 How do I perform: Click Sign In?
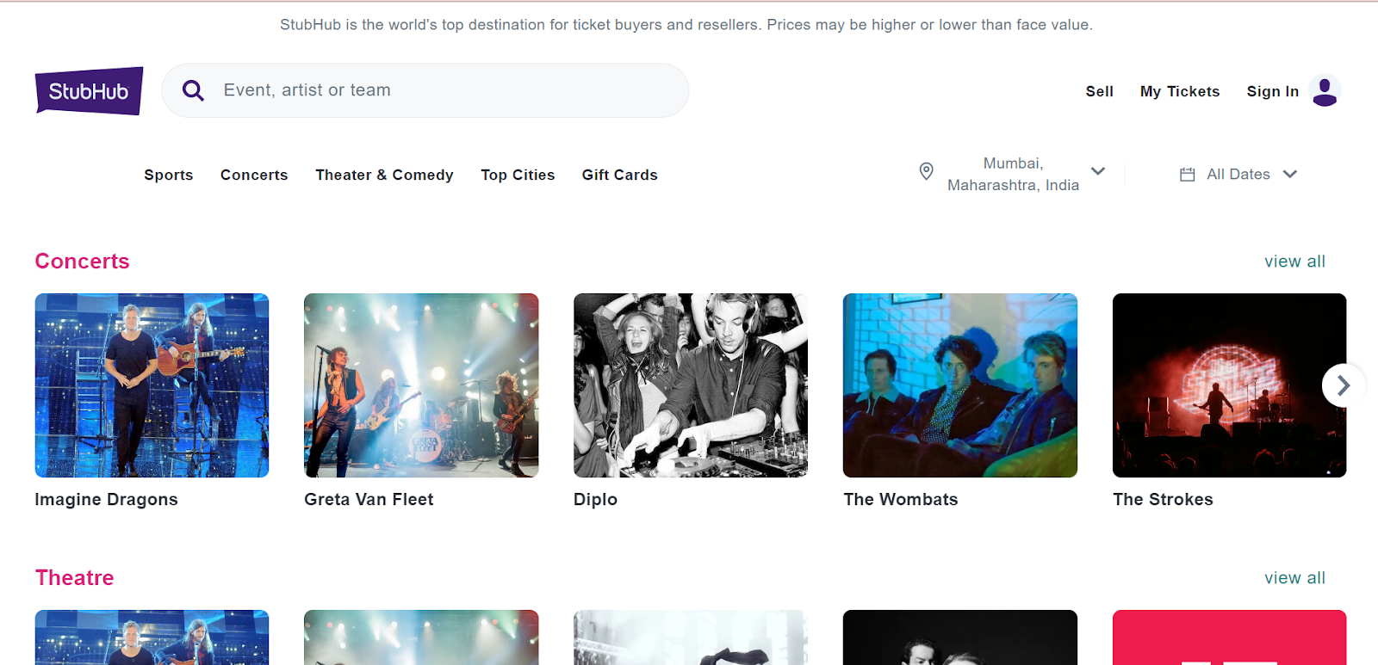coord(1272,91)
